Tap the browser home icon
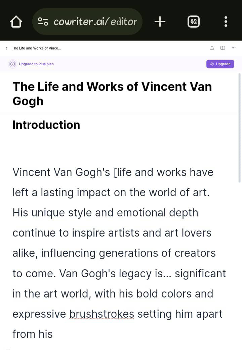Viewport: 242px width, 350px height. coord(16,22)
